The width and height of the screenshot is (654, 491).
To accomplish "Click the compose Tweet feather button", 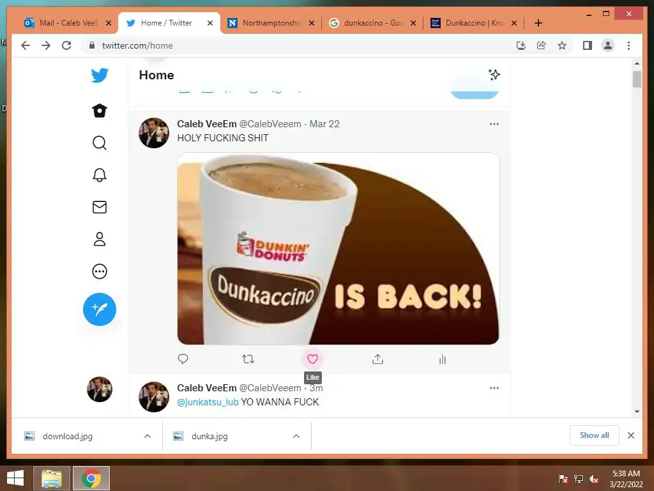I will (x=99, y=309).
